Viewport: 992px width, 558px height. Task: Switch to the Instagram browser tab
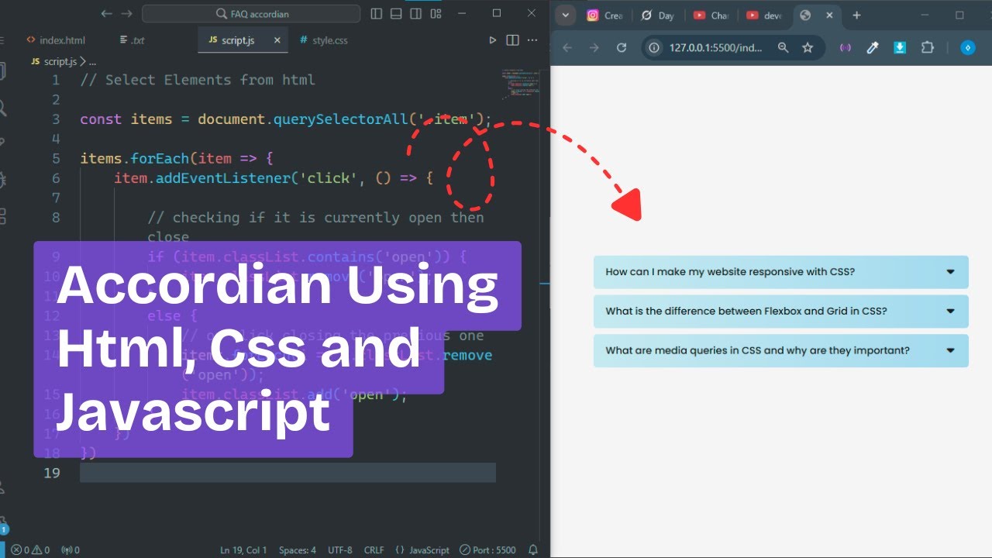point(604,15)
